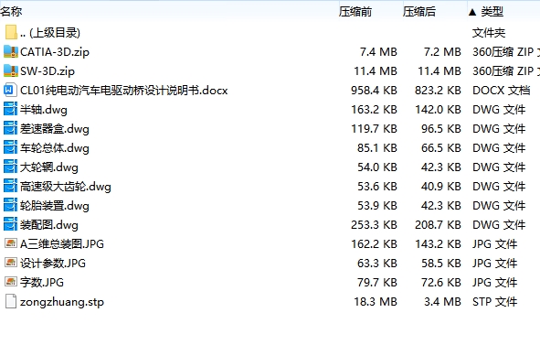Click the DWG icon beside 装配图.dwg
Image resolution: width=540 pixels, height=345 pixels.
10,224
